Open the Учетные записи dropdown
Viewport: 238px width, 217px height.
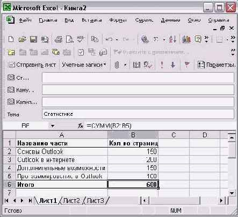pos(84,65)
